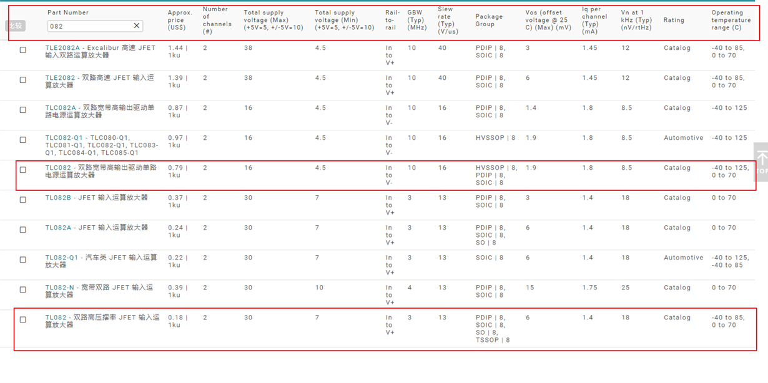Click the Operating temperature range header
Image resolution: width=768 pixels, height=383 pixels.
tap(732, 20)
